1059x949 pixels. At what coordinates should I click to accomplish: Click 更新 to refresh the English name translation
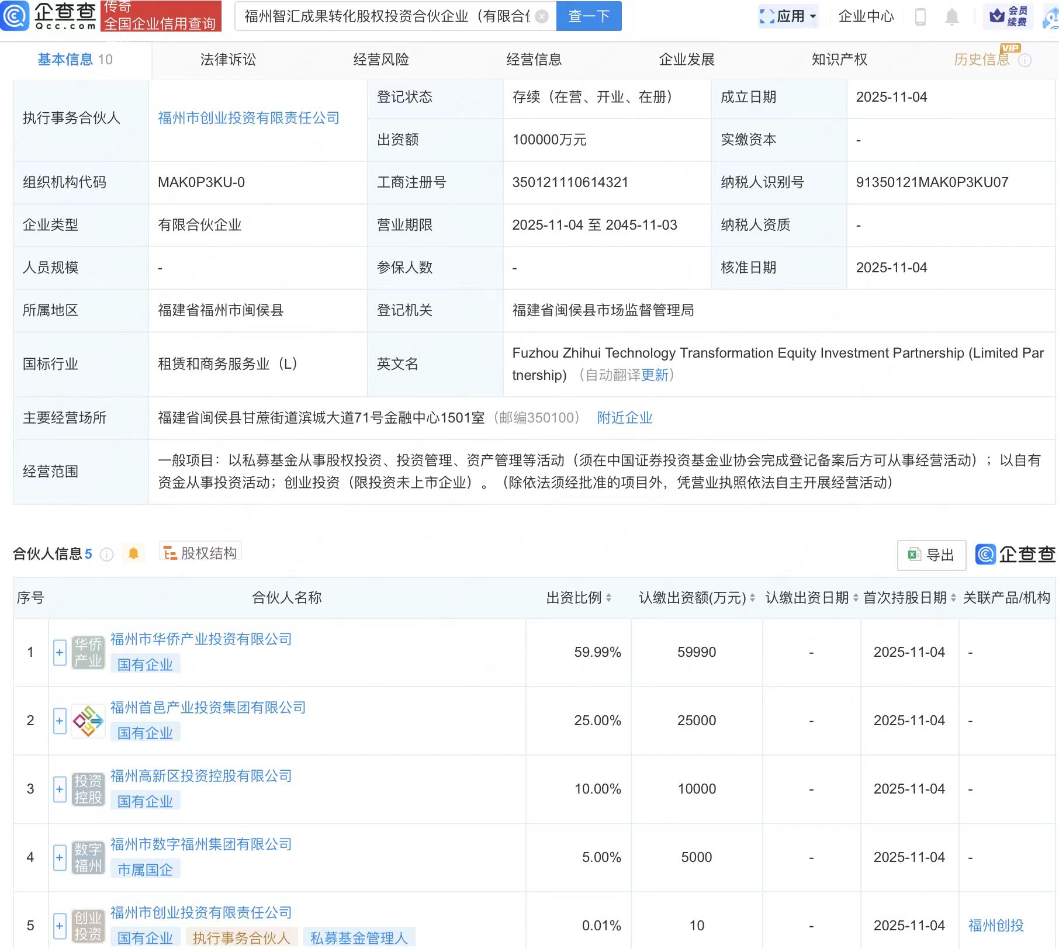pyautogui.click(x=655, y=375)
